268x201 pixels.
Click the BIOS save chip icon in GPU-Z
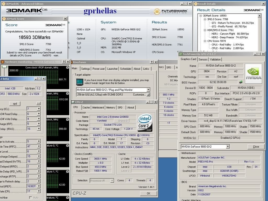coord(241,82)
